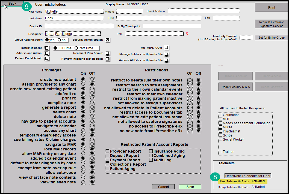The width and height of the screenshot is (289, 194).
Task: Check the Provider Report restriction box
Action: pyautogui.click(x=108, y=151)
